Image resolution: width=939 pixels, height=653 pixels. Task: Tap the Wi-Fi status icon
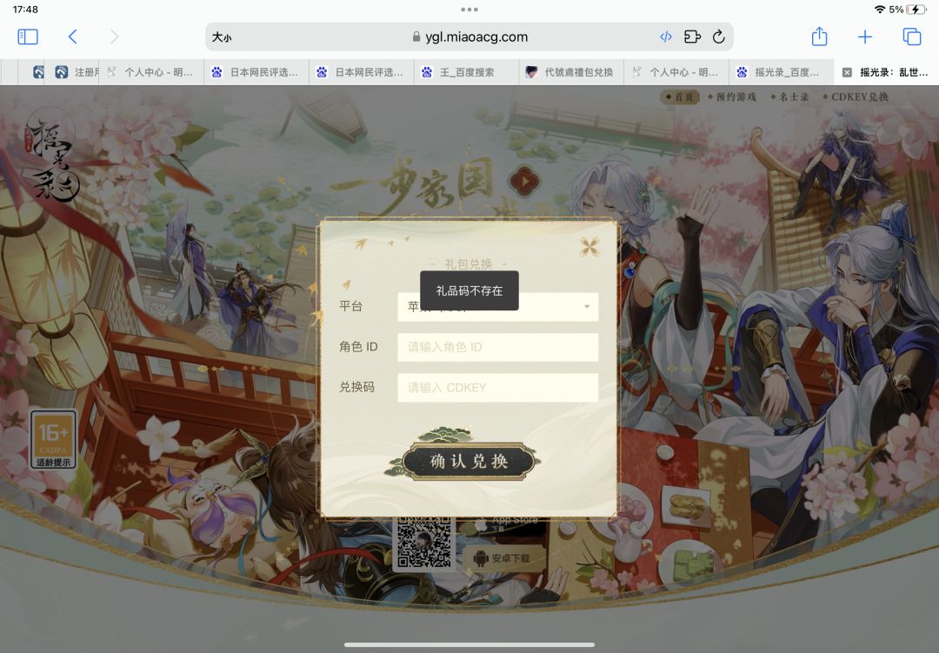(x=880, y=10)
